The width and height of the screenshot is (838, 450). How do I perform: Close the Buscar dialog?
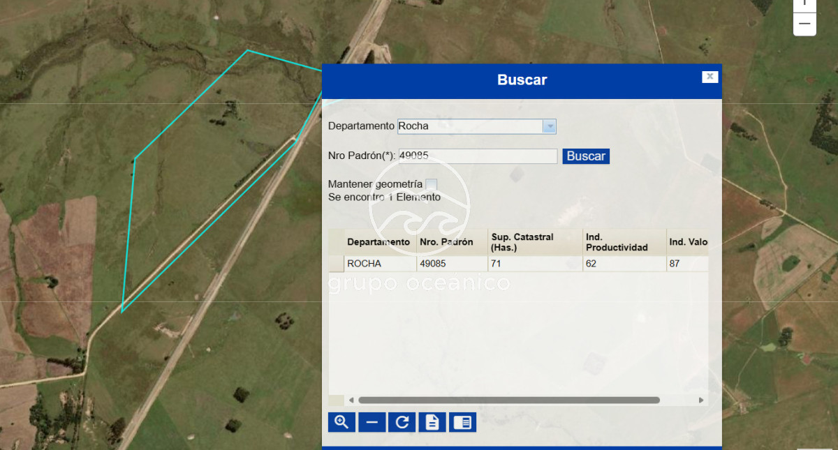tap(710, 77)
